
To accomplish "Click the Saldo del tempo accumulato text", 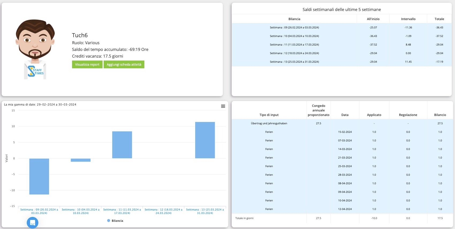I will [110, 50].
